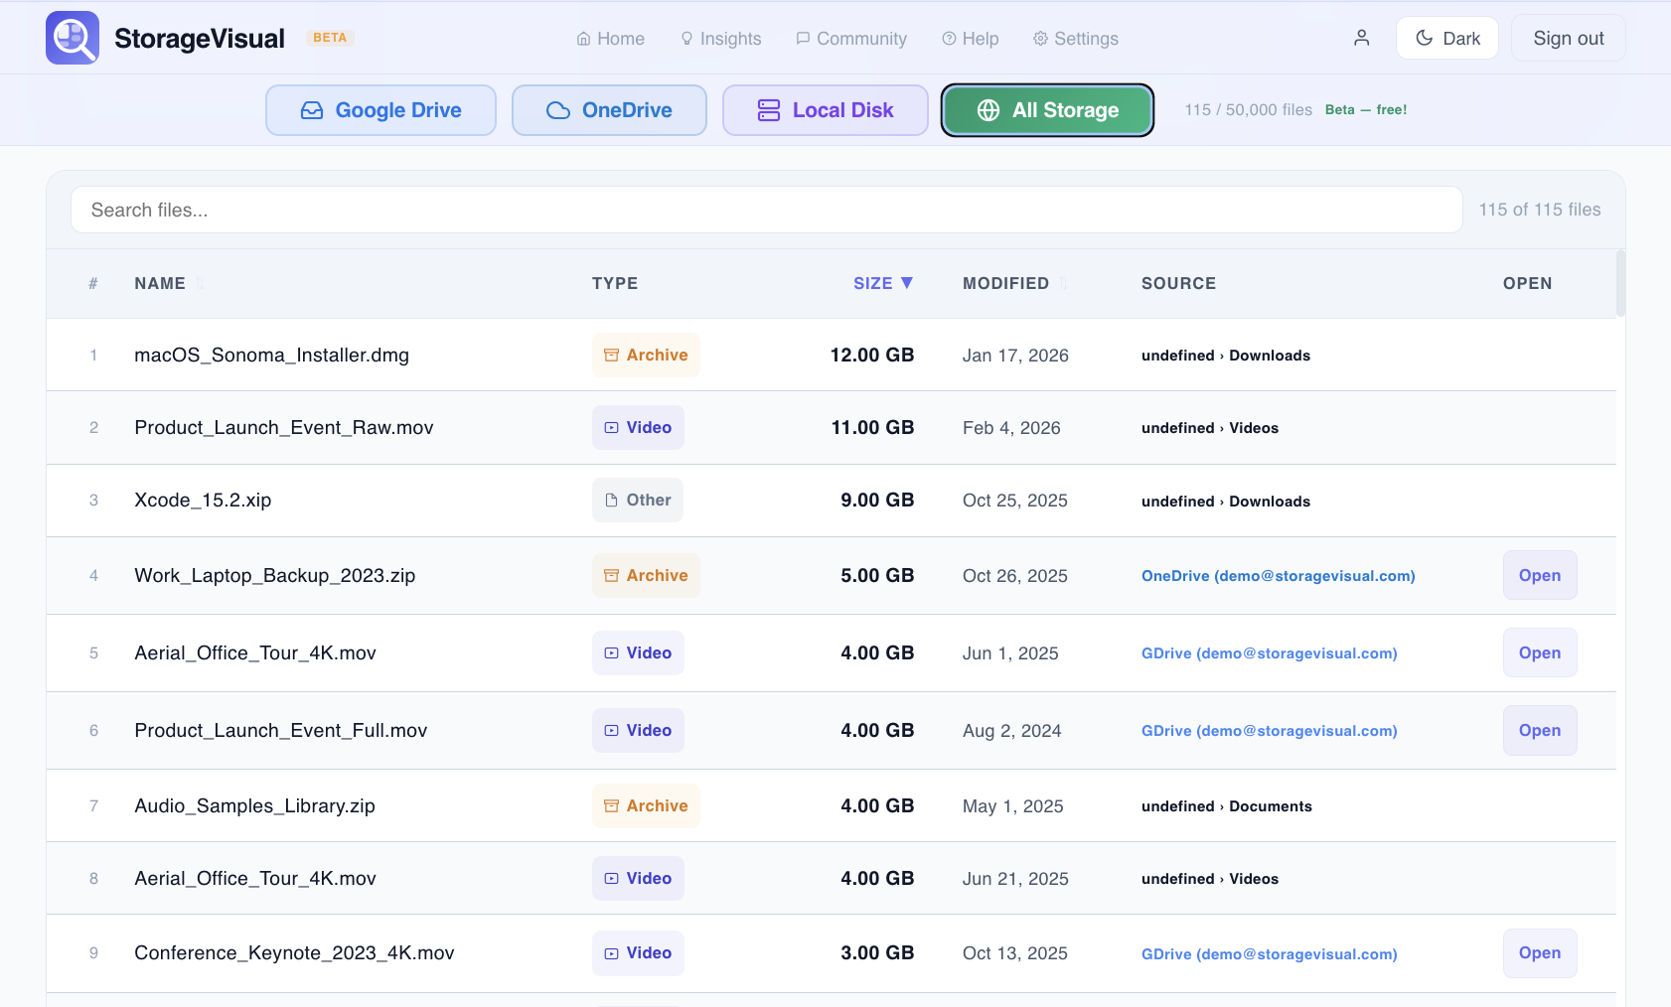Click the Jan 17, 2026 modified date
The height and width of the screenshot is (1007, 1671).
[x=1015, y=356]
